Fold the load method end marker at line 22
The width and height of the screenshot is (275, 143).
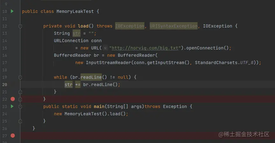click(x=20, y=99)
